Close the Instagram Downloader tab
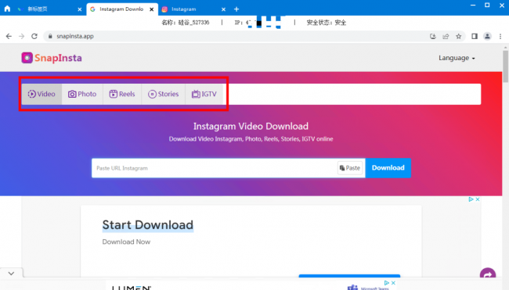Viewport: 509px width, 290px height. [152, 9]
